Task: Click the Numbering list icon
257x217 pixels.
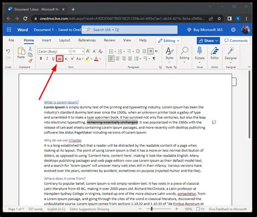Action: click(120, 52)
